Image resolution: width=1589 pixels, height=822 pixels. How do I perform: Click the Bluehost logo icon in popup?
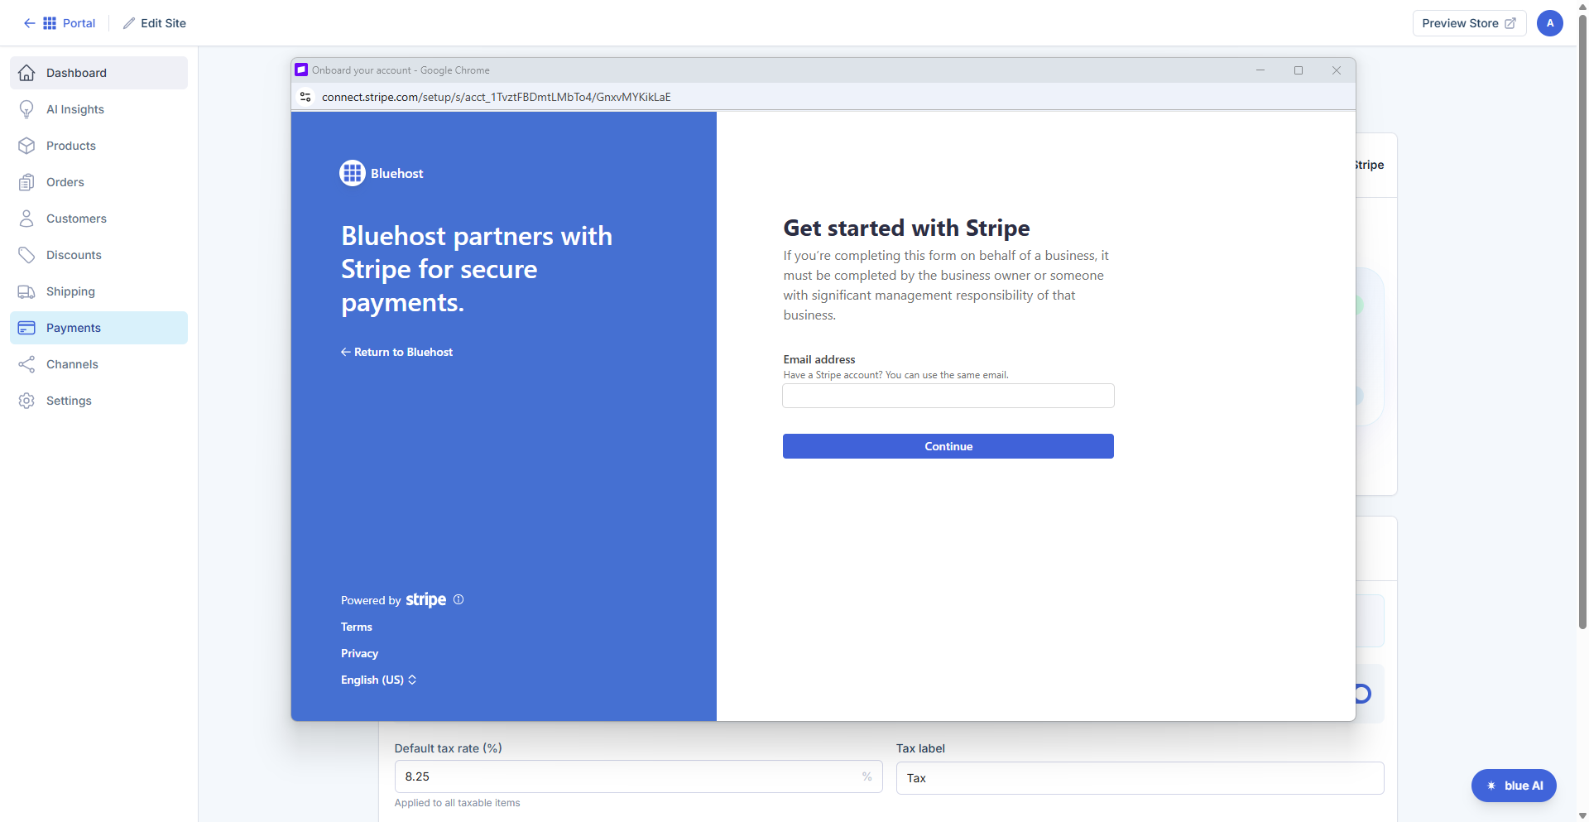[353, 173]
